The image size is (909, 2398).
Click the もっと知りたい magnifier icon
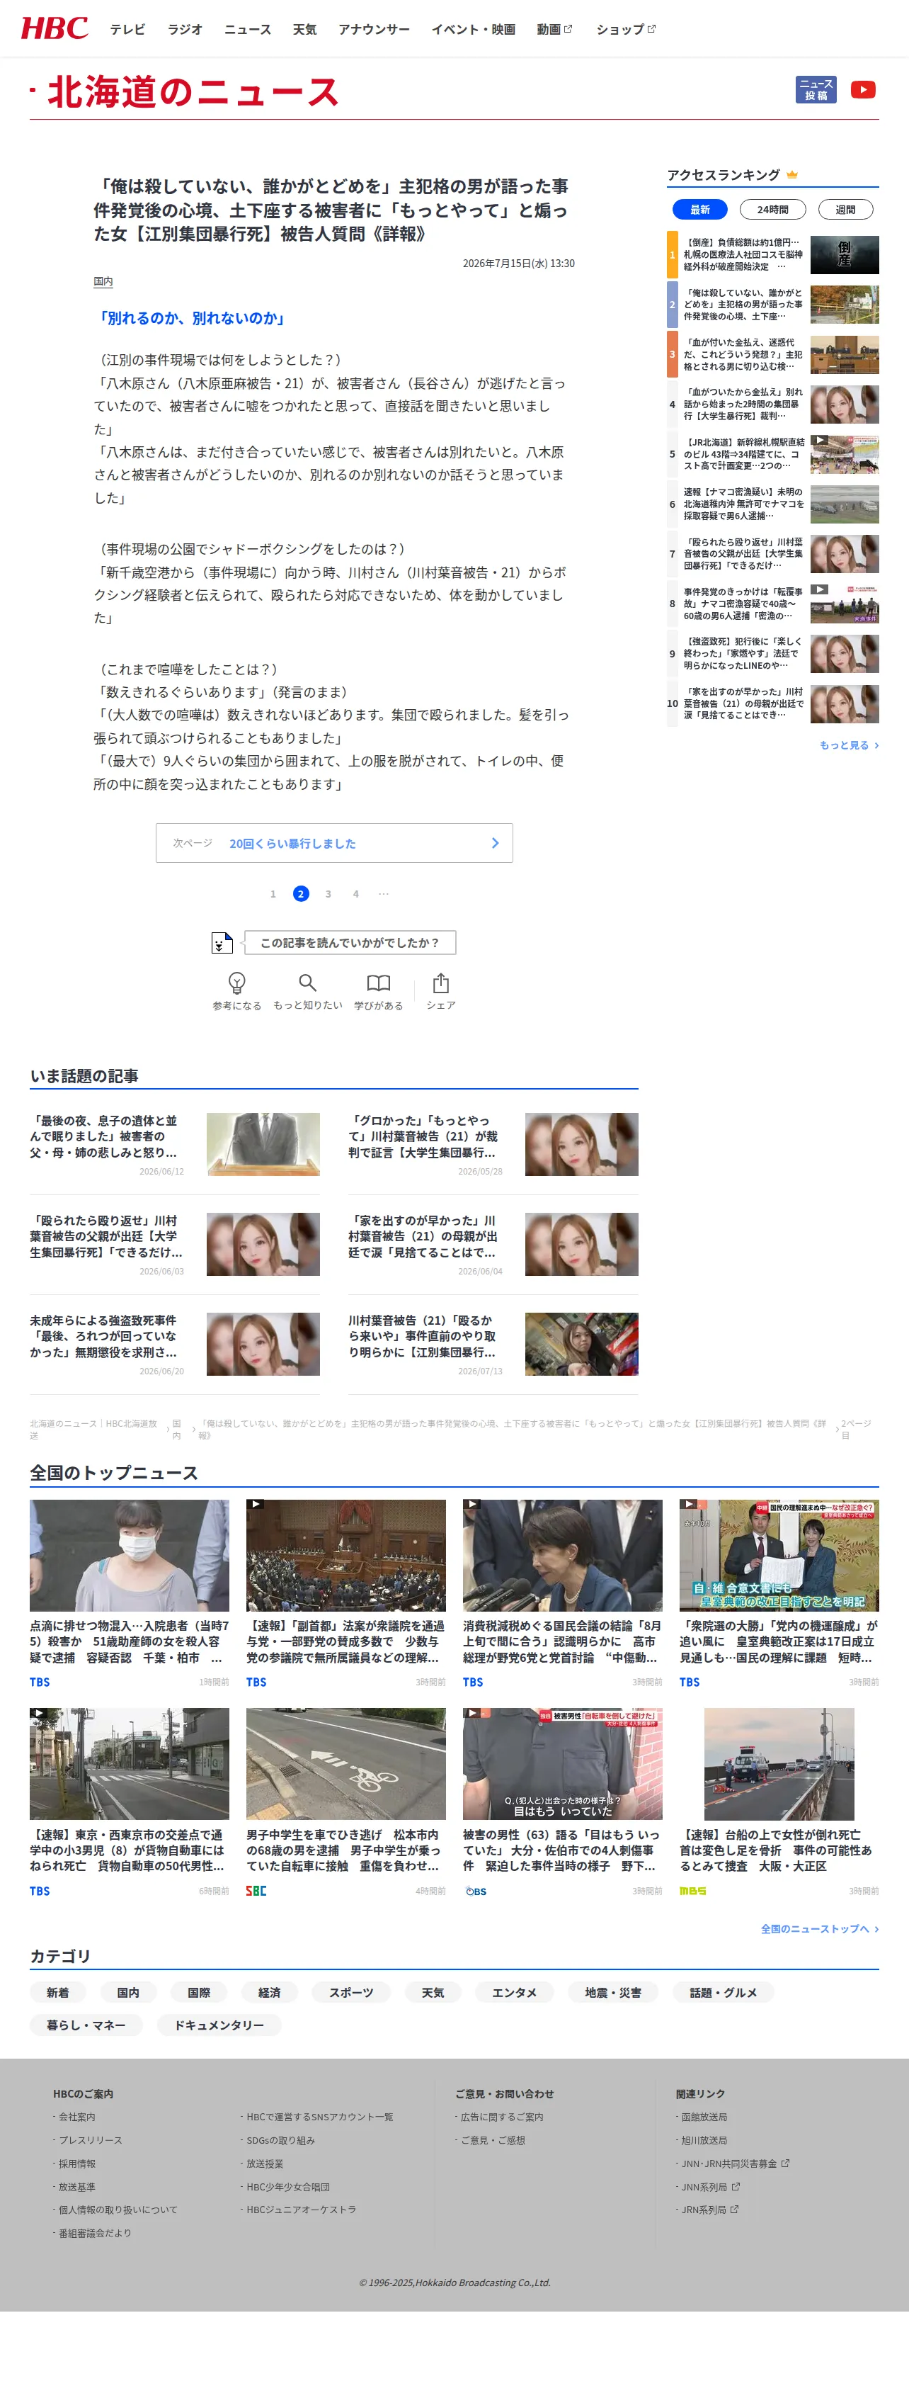(x=307, y=982)
